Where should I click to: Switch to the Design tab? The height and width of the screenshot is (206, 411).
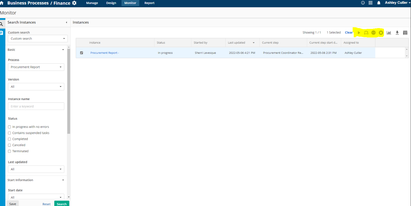[111, 3]
